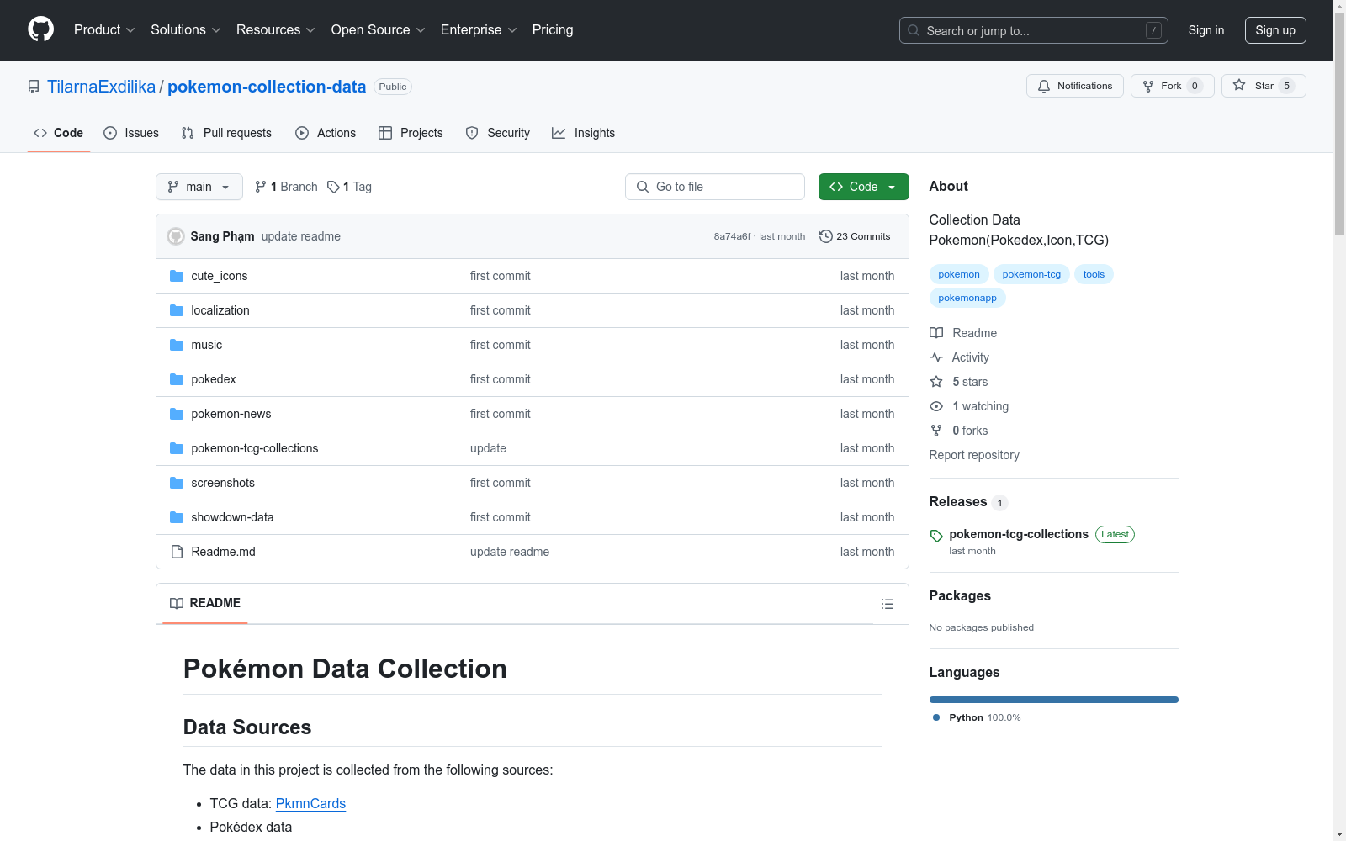Click the Sign up button

(1275, 30)
